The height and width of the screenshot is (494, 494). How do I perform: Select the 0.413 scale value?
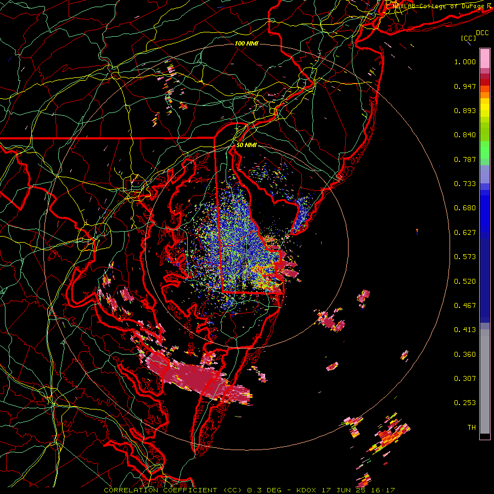tap(465, 330)
